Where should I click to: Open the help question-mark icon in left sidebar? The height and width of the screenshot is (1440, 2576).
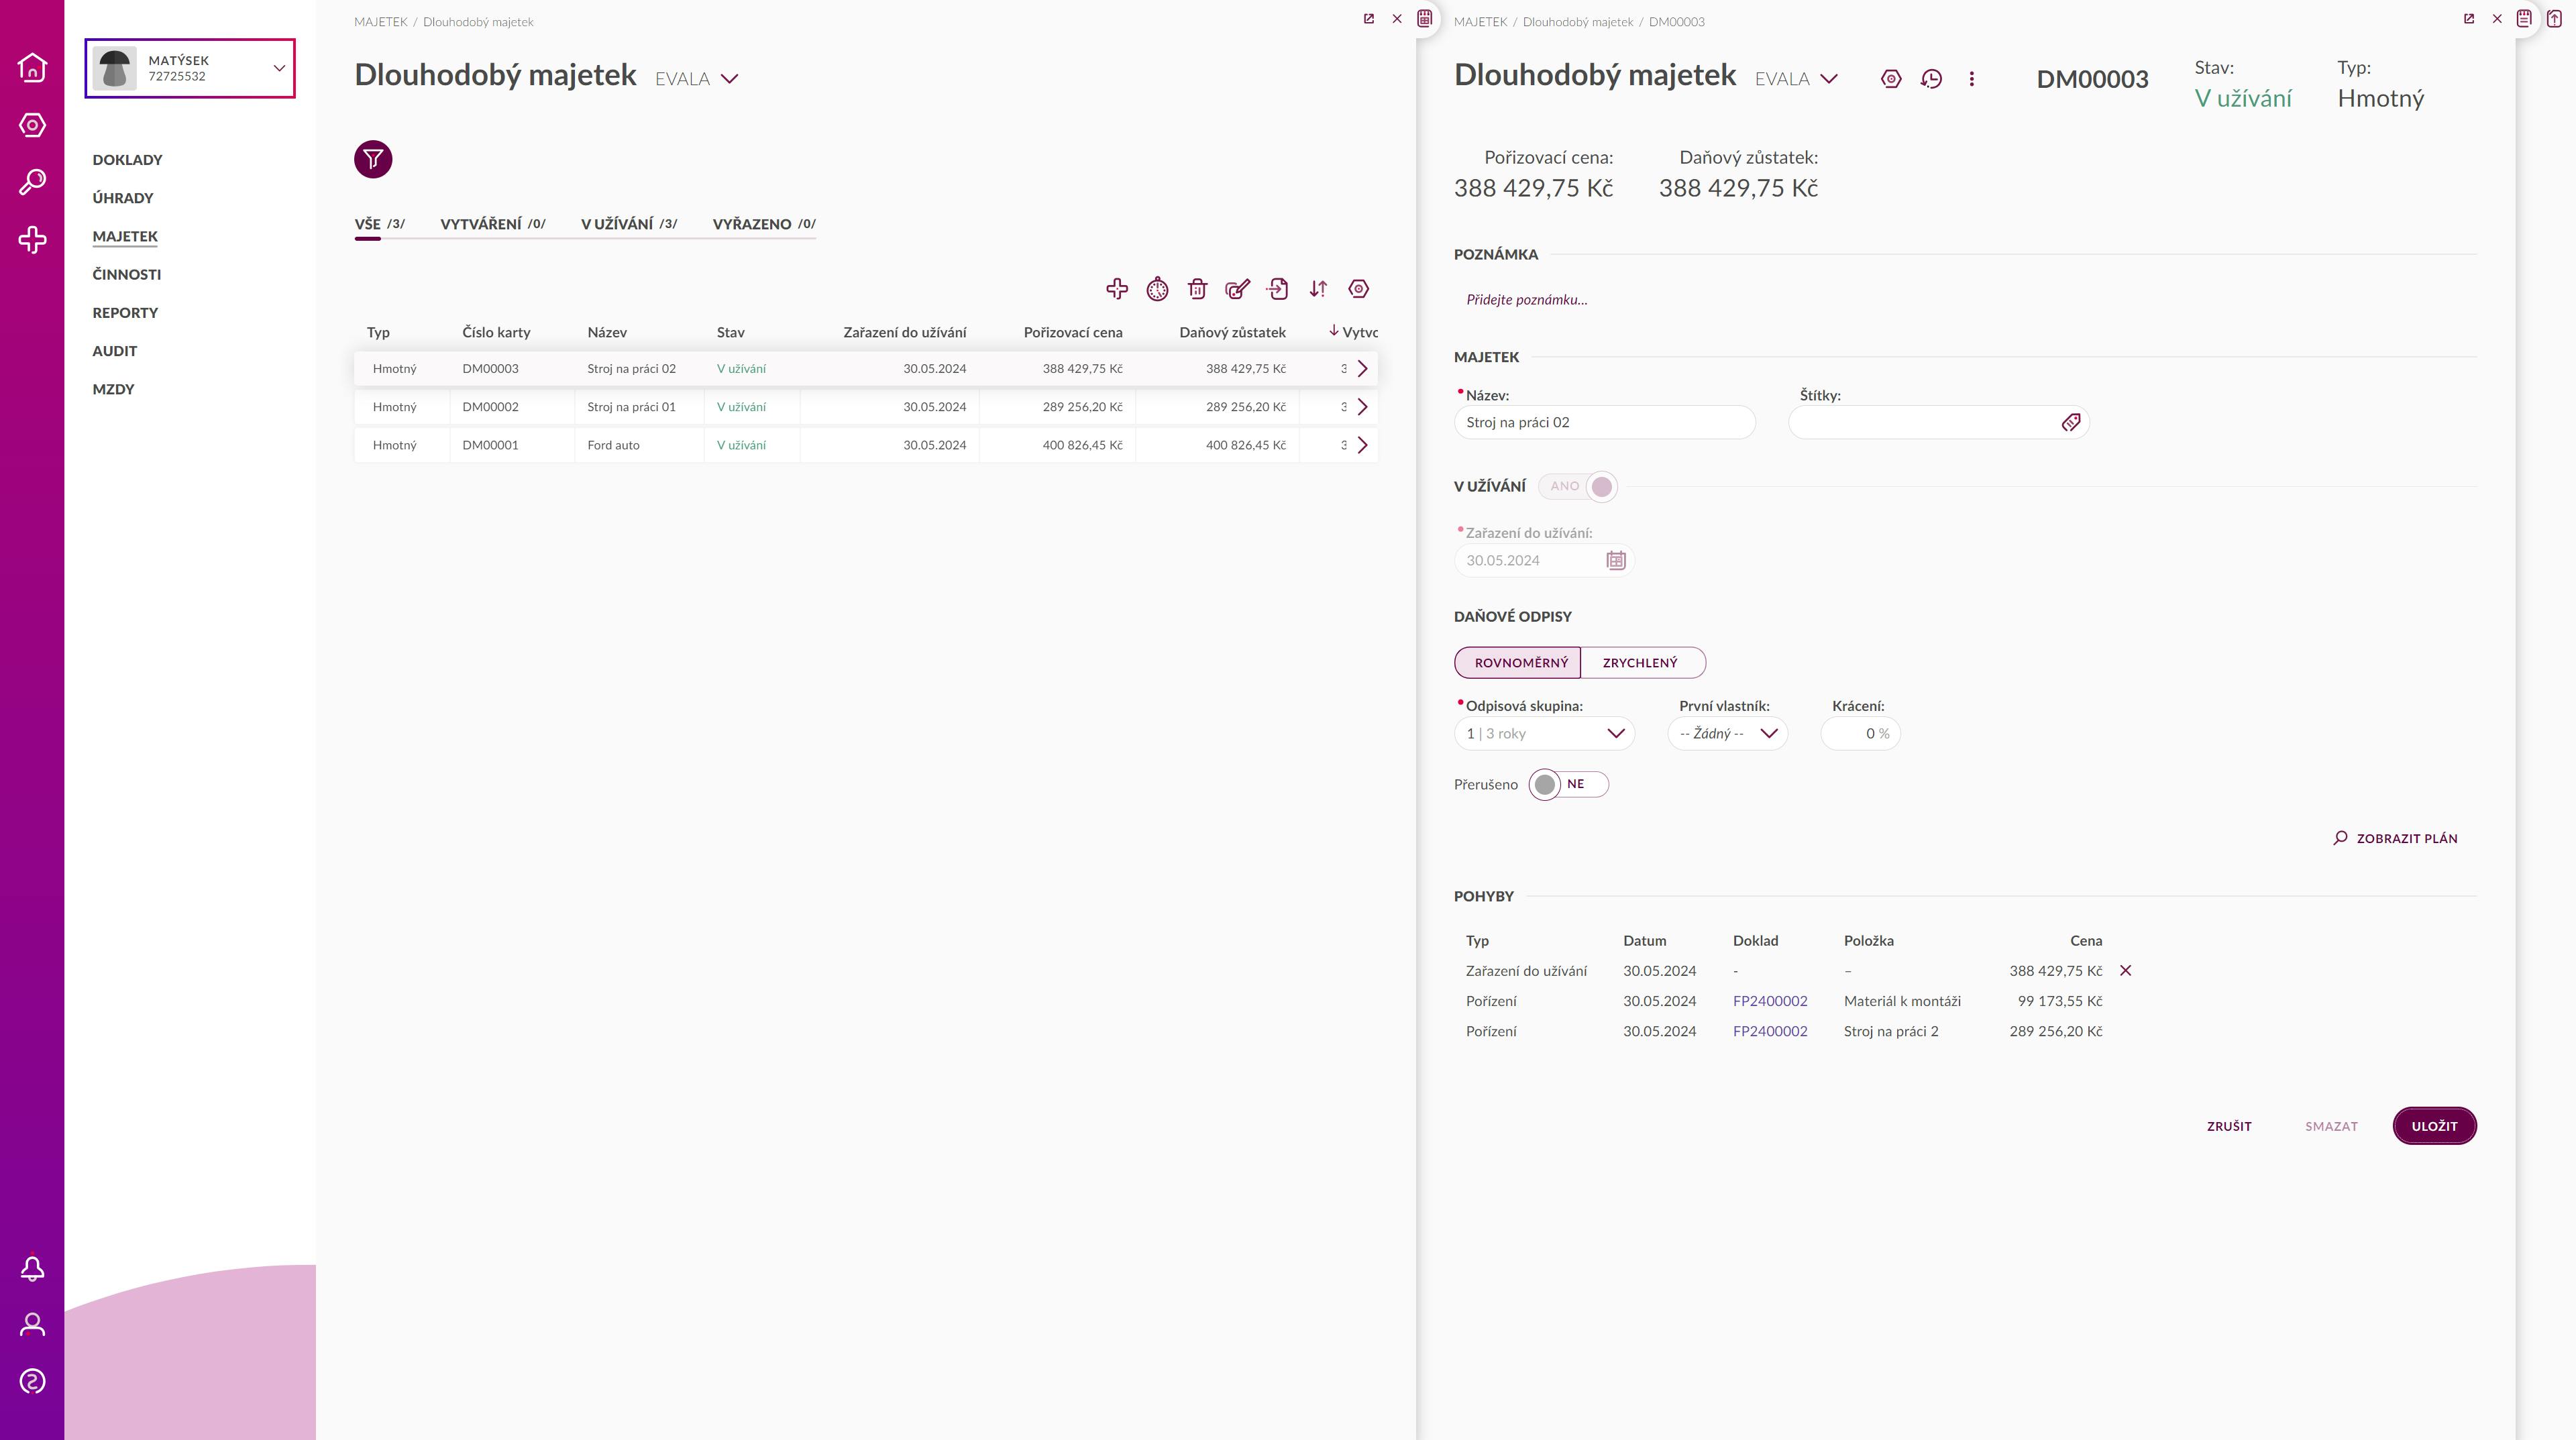[32, 1382]
